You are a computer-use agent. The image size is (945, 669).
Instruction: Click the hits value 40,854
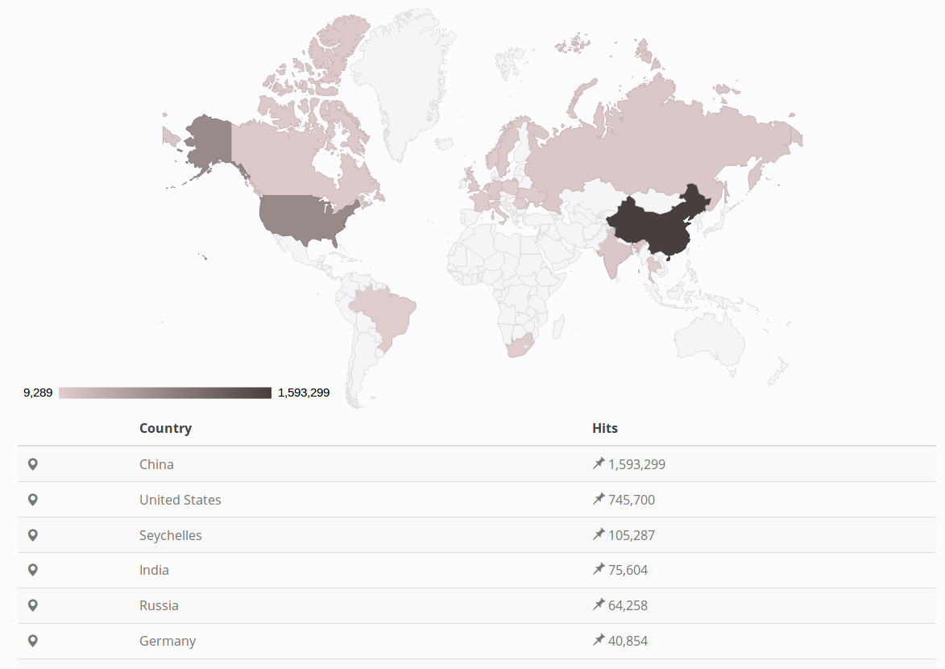[628, 642]
